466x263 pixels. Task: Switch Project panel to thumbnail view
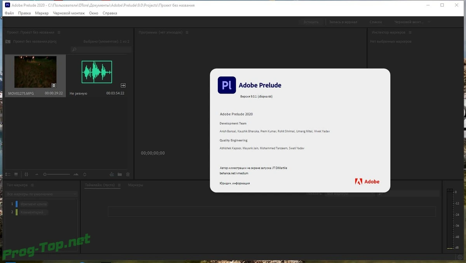tap(16, 175)
